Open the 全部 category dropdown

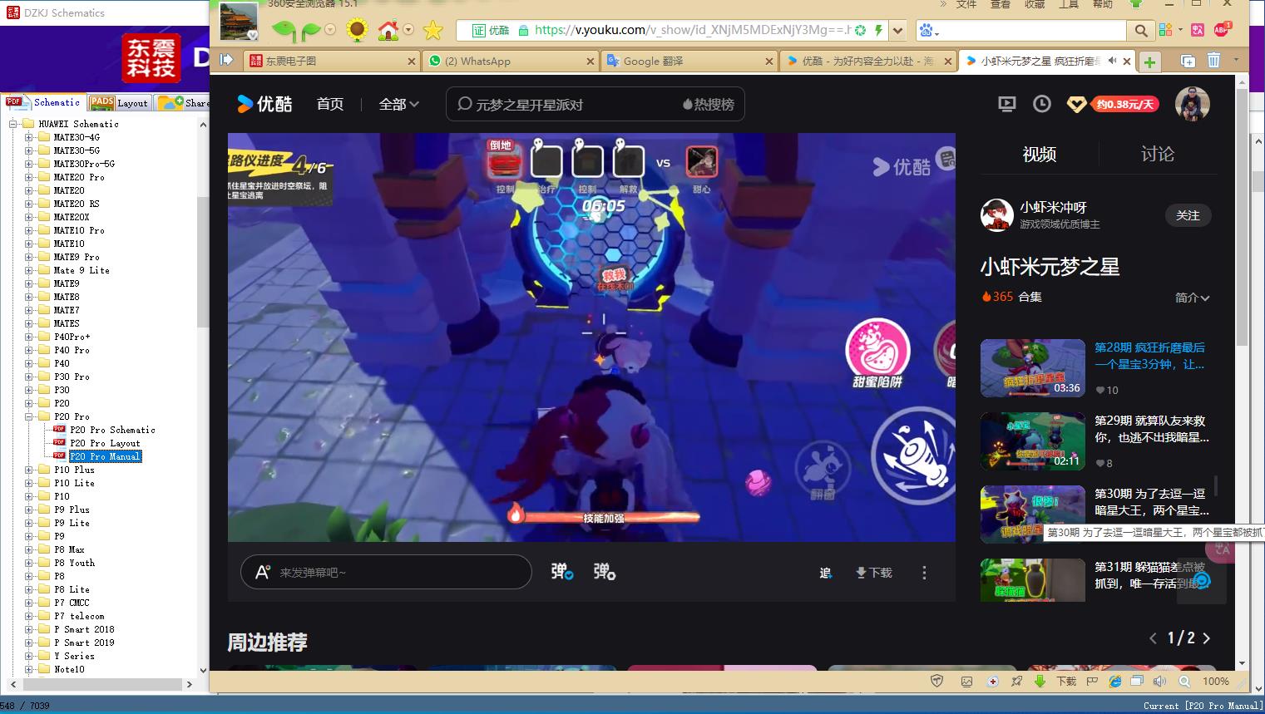(398, 104)
